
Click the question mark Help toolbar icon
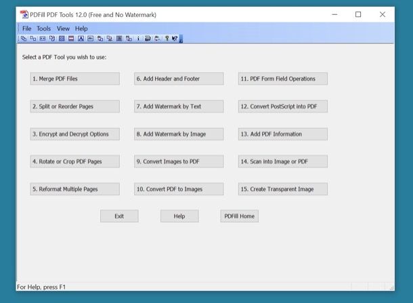[167, 39]
